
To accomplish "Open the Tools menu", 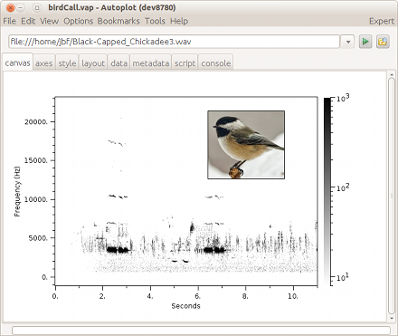I will (x=155, y=21).
